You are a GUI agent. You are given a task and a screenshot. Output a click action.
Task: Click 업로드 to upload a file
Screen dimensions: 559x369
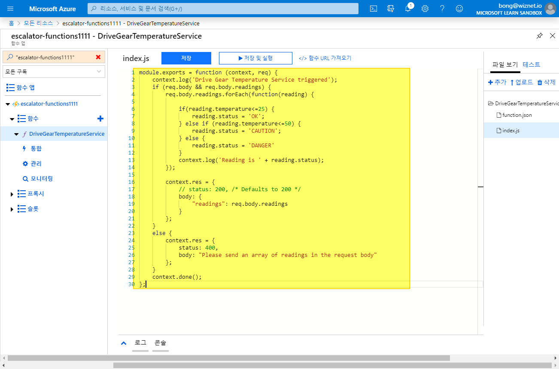tap(522, 82)
